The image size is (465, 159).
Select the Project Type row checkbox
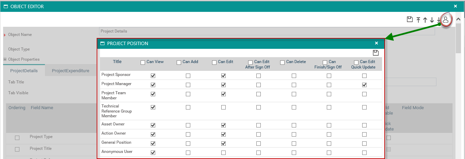click(x=17, y=138)
